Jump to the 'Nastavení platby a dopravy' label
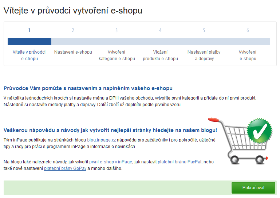 [x=204, y=55]
